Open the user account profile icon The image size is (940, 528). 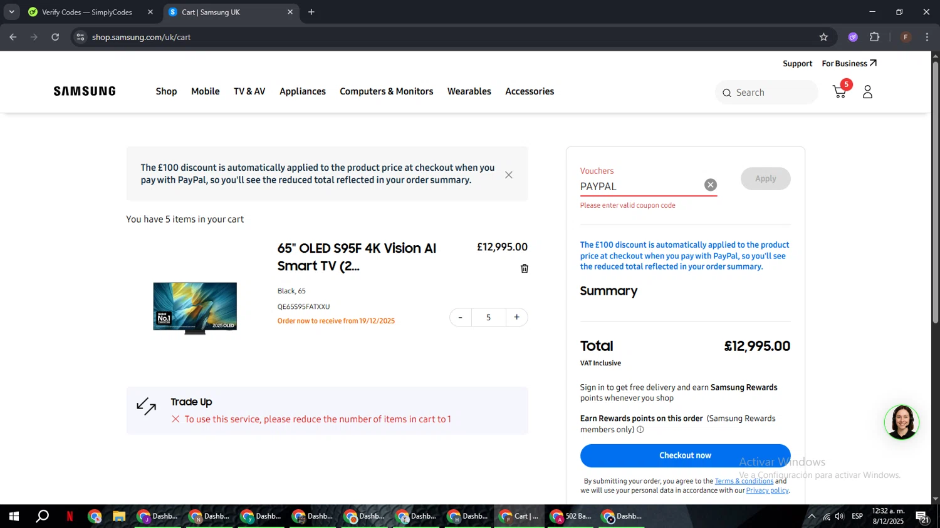pyautogui.click(x=867, y=92)
